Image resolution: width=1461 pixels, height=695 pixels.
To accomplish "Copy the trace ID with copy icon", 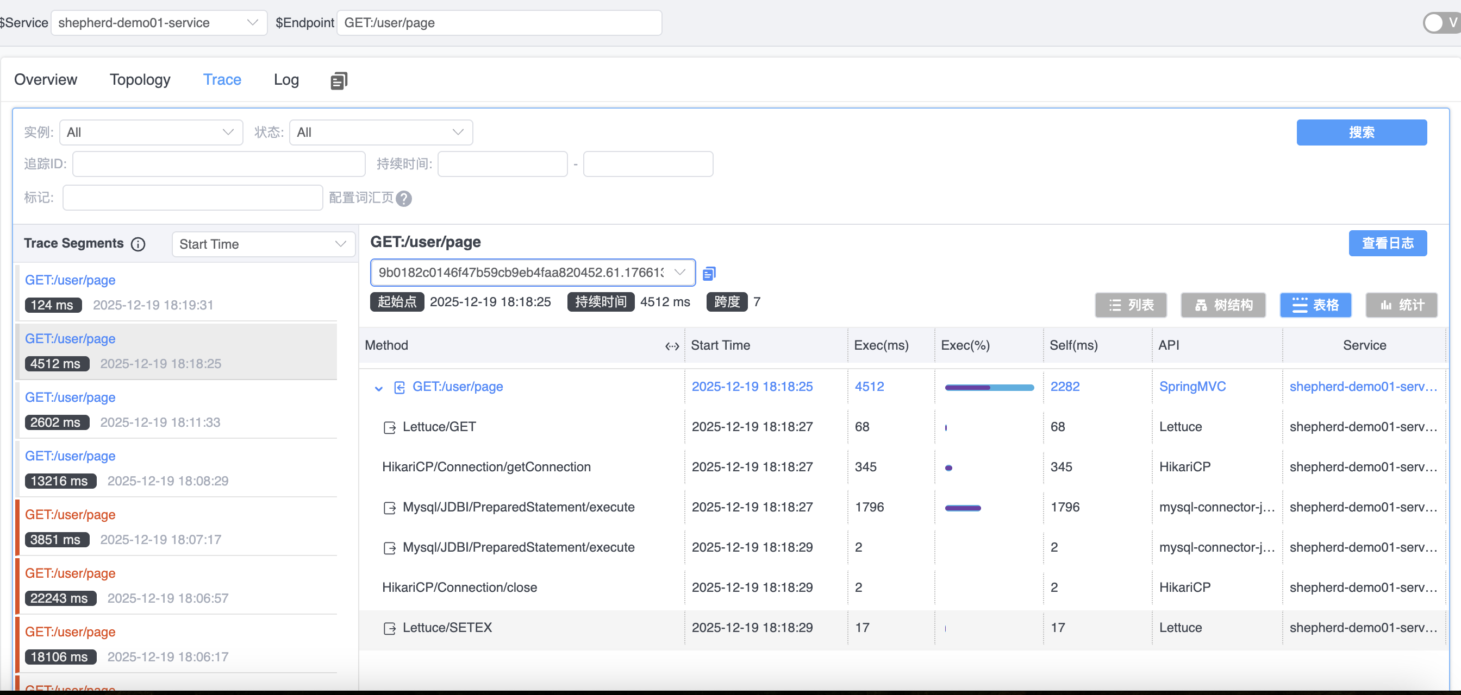I will point(709,274).
